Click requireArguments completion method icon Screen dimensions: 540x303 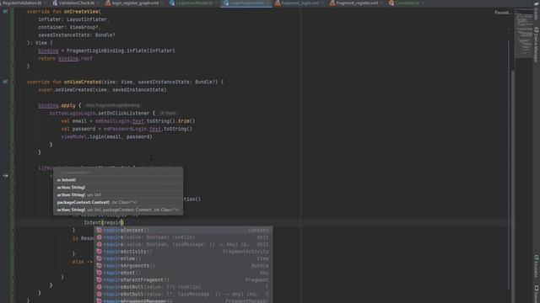[x=100, y=266]
